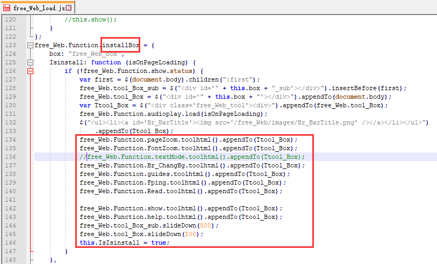Image resolution: width=437 pixels, height=264 pixels.
Task: Click the red unsaved-file icon on the tab
Action: click(7, 7)
